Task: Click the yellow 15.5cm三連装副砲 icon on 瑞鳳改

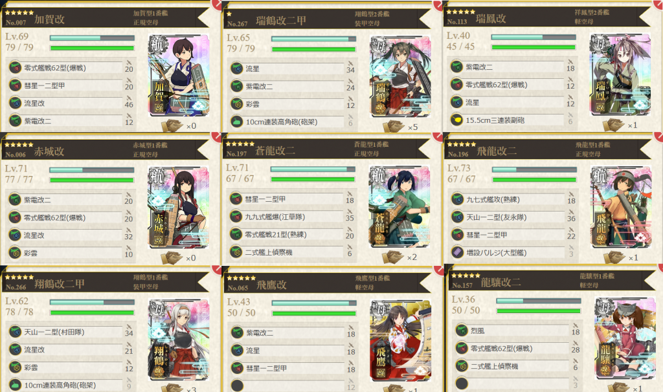Action: coord(456,120)
